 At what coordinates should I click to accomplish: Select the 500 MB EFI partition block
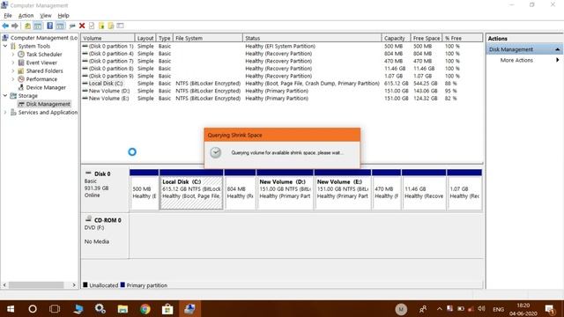pos(144,189)
